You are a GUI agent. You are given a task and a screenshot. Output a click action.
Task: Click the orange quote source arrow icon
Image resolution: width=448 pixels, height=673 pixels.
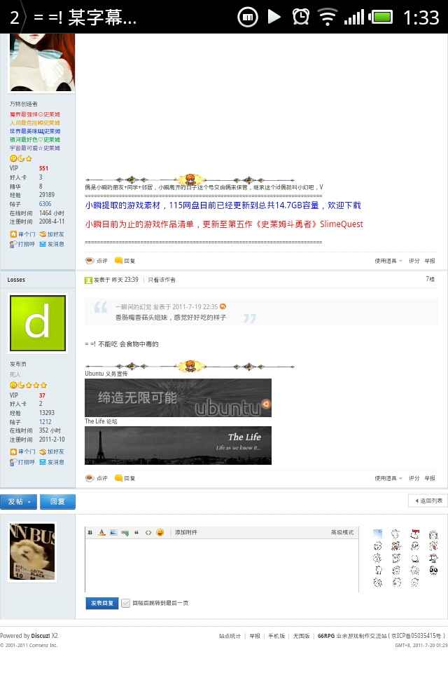(223, 306)
